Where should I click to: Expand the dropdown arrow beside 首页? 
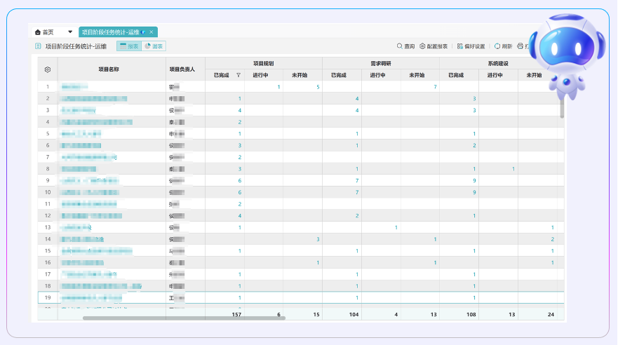pos(70,32)
